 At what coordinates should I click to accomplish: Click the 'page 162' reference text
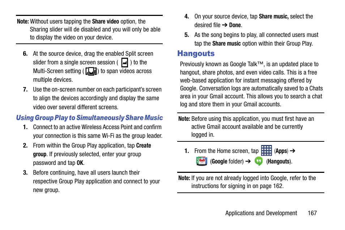tap(271, 186)
